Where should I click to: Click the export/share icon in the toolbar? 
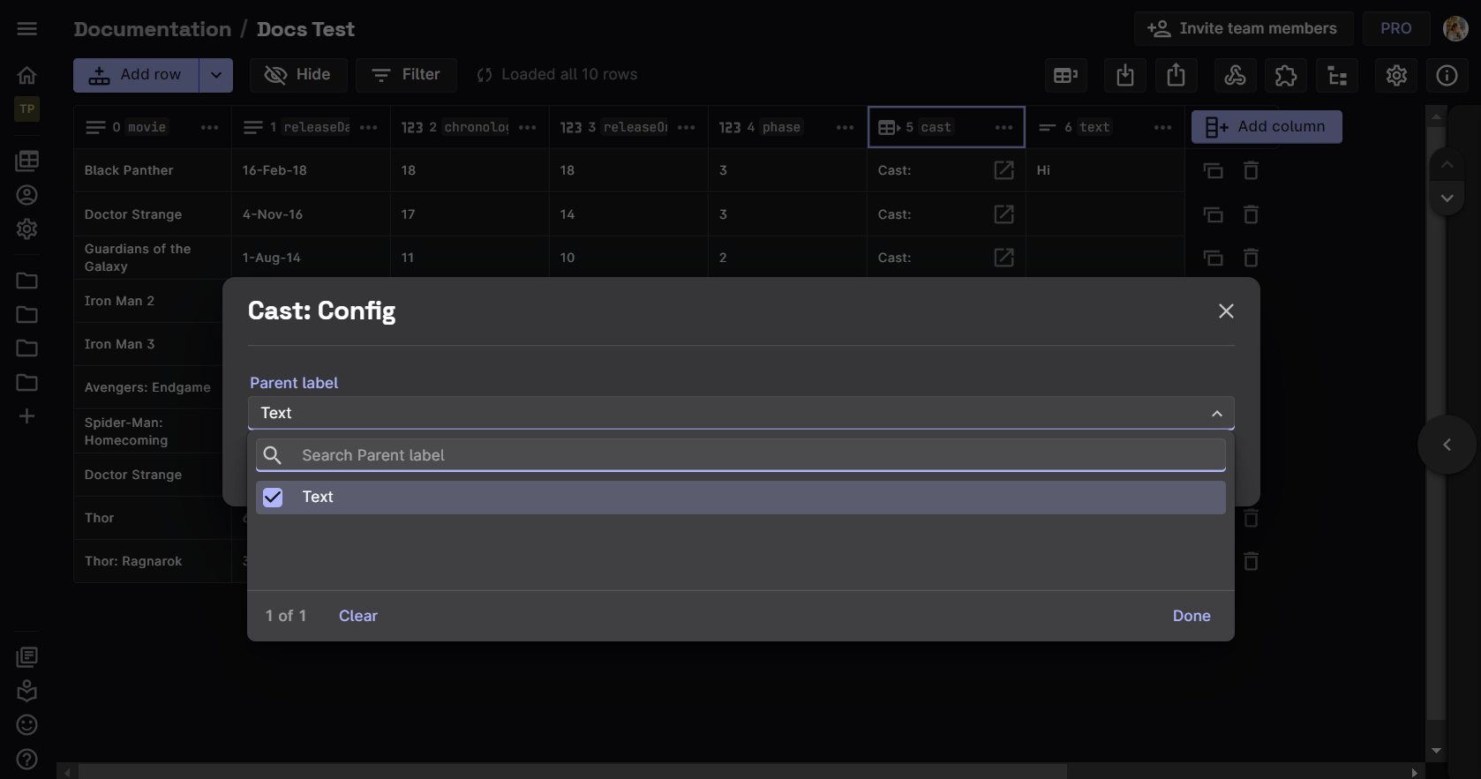coord(1176,76)
